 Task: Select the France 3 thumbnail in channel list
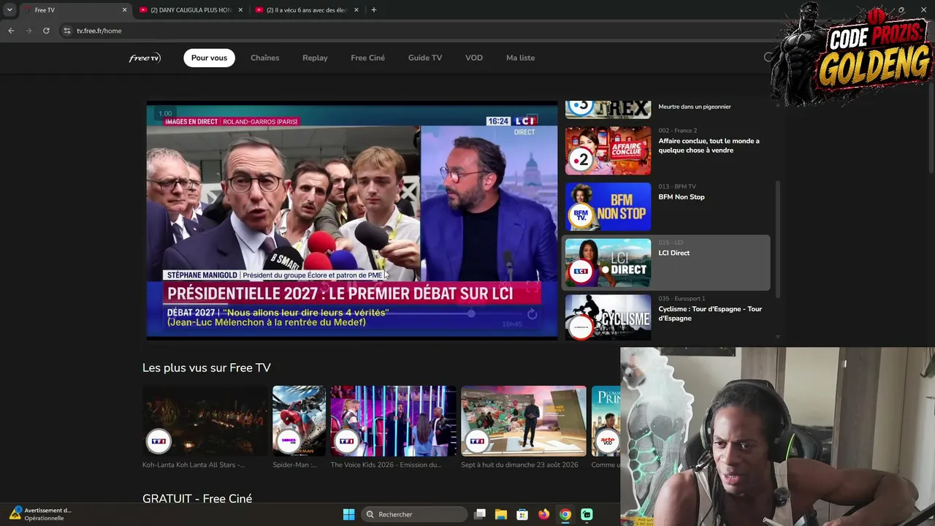point(608,108)
